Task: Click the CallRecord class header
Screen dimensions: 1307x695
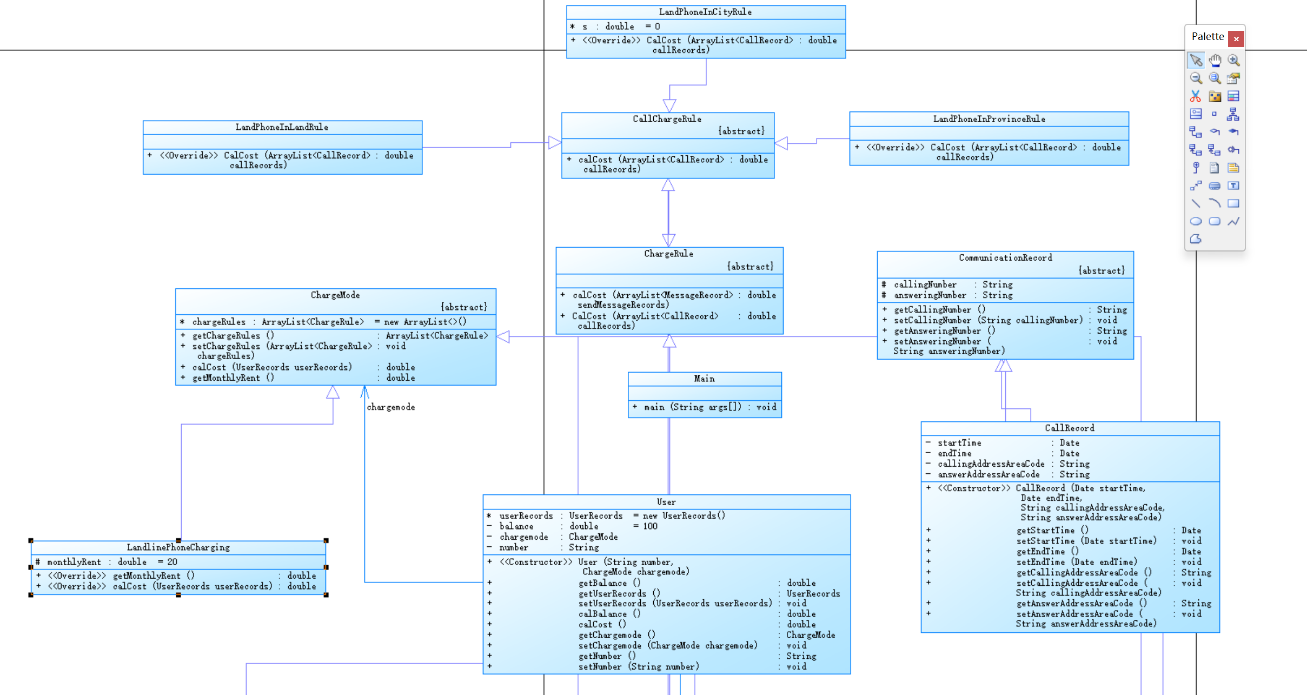Action: (1069, 428)
